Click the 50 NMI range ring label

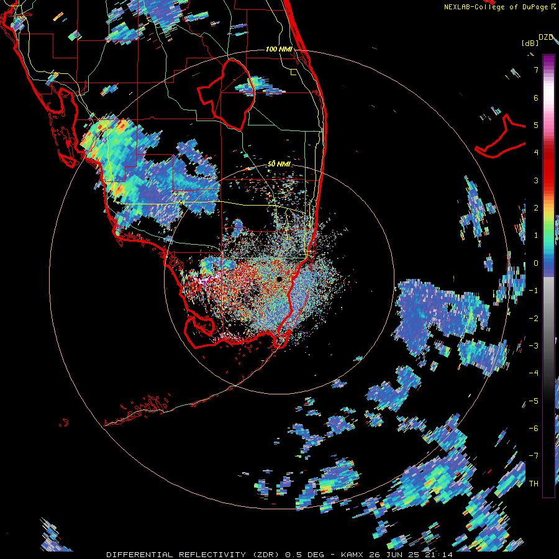click(x=279, y=164)
